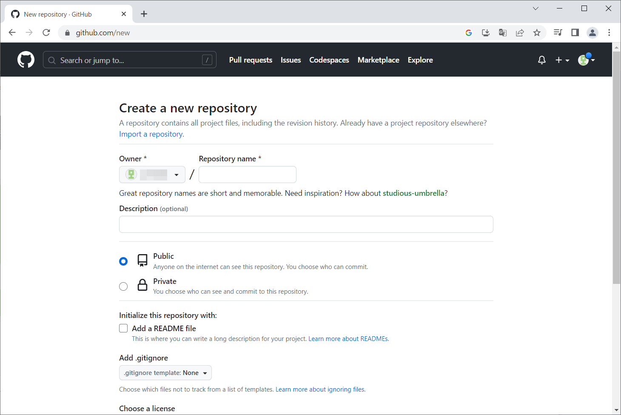Screen dimensions: 621x415
Task: Open Chrome profile avatar icon
Action: click(x=592, y=33)
